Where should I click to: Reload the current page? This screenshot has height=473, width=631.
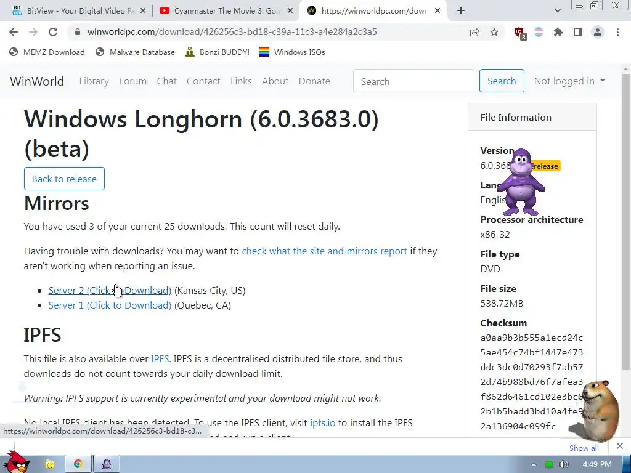click(x=53, y=32)
